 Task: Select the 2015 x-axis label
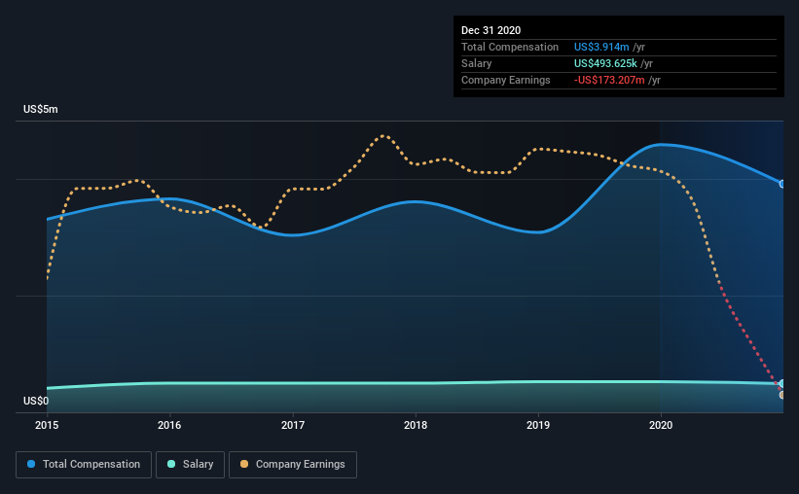[47, 425]
